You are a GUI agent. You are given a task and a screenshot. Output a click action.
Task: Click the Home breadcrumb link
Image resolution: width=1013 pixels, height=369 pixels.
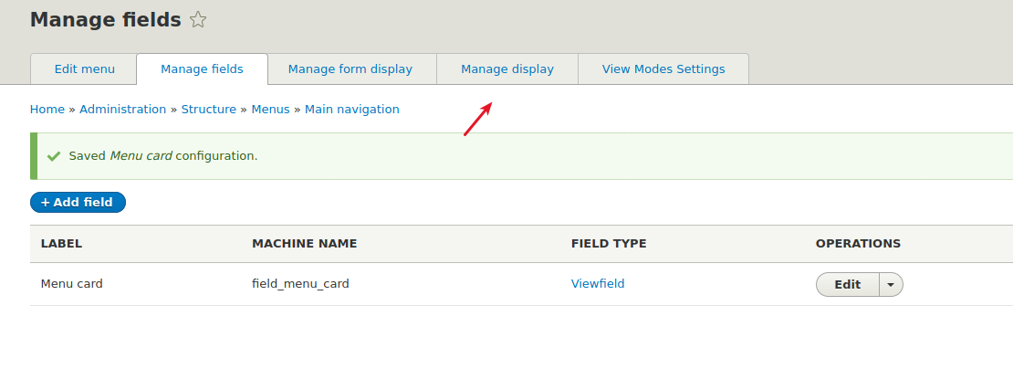pyautogui.click(x=47, y=110)
